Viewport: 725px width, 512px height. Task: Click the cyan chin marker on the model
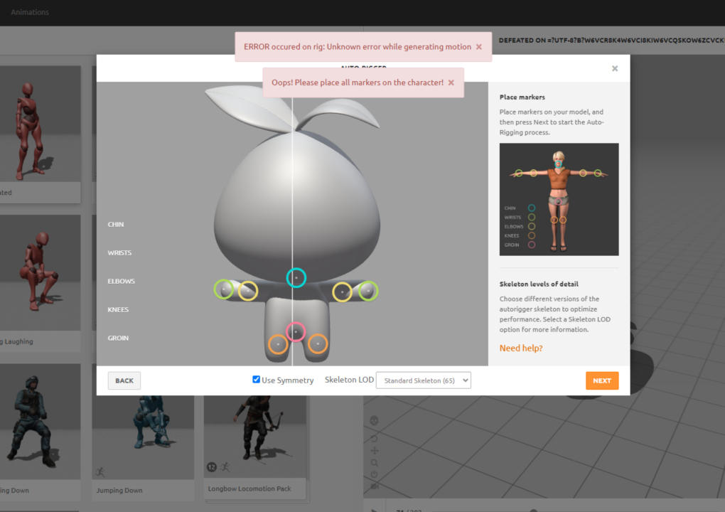click(x=296, y=278)
